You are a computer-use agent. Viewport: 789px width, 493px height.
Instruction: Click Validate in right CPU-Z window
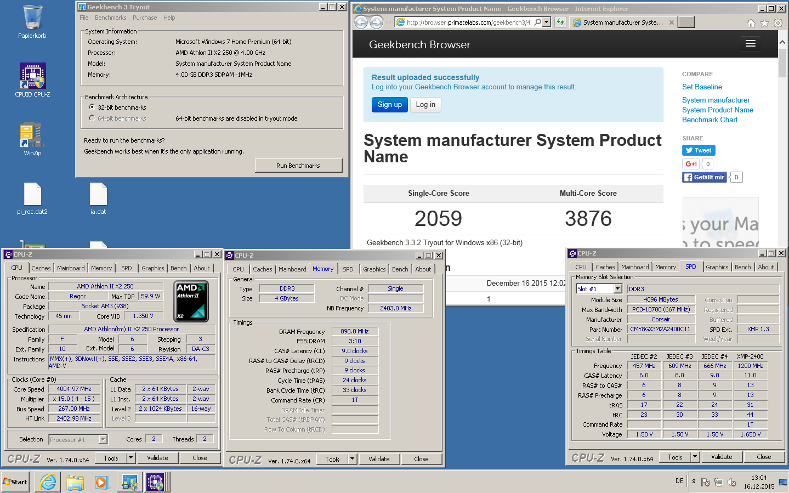722,457
